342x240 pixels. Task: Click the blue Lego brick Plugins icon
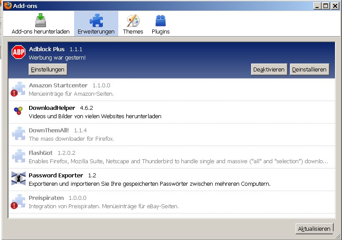tap(161, 21)
